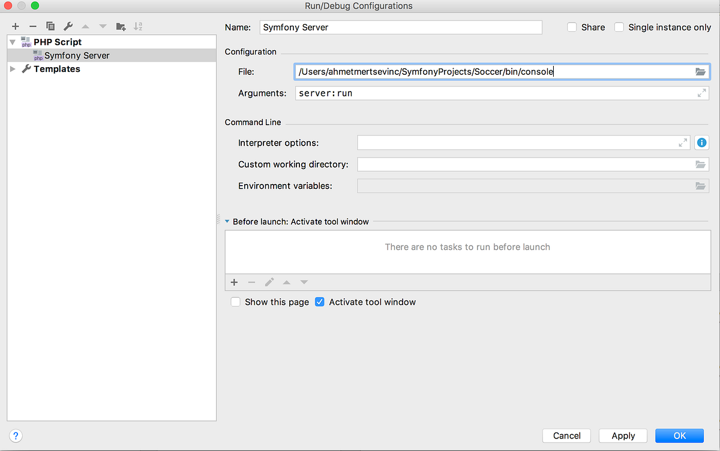Expand the Templates node
Viewport: 720px width, 451px height.
(12, 68)
